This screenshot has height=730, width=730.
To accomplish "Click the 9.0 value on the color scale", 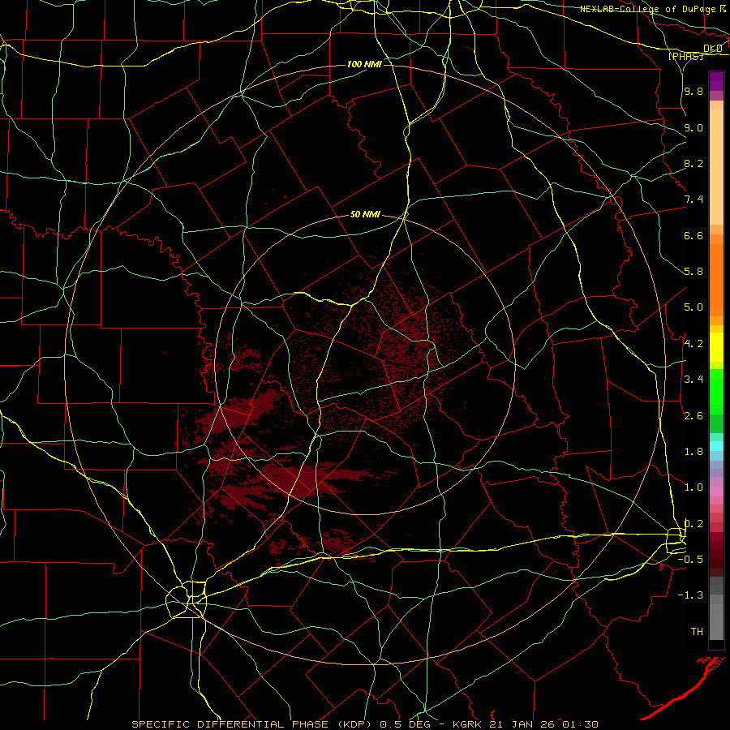I will pos(693,127).
